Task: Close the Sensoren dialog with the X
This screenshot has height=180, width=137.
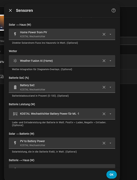Action: pyautogui.click(x=10, y=10)
